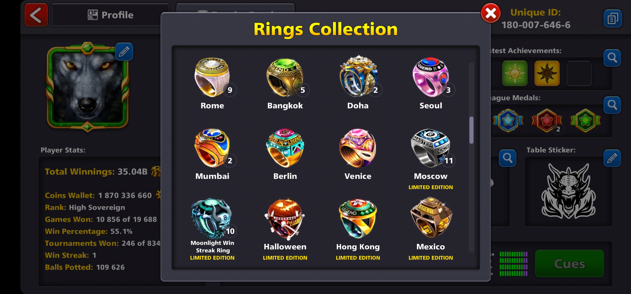This screenshot has height=294, width=631.
Task: Click the rings list scrollbar
Action: 471,130
